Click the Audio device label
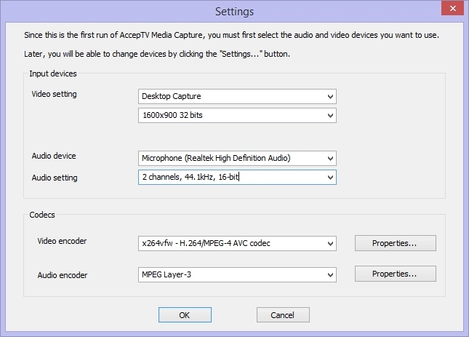The width and height of the screenshot is (469, 337). point(54,156)
